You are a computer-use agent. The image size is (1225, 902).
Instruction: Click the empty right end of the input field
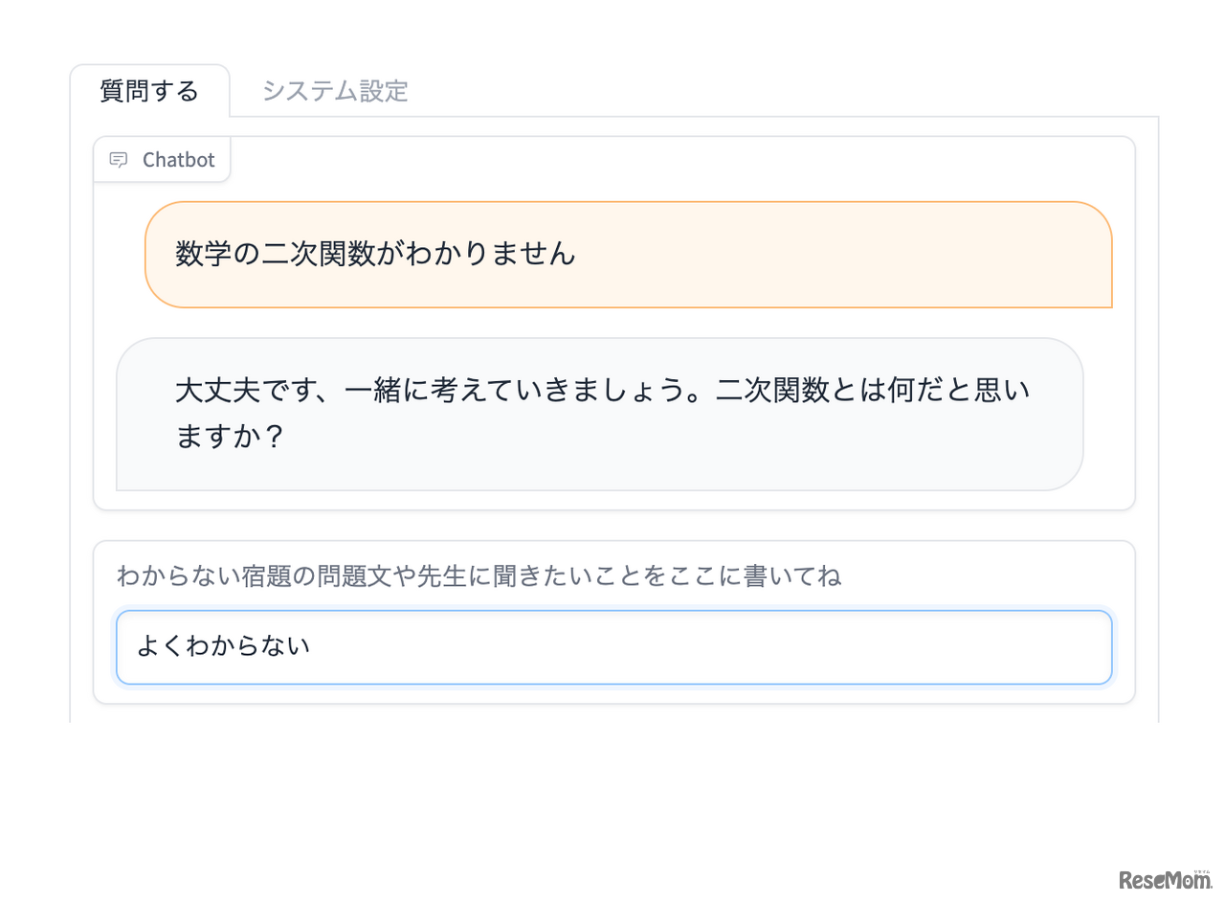tap(957, 647)
